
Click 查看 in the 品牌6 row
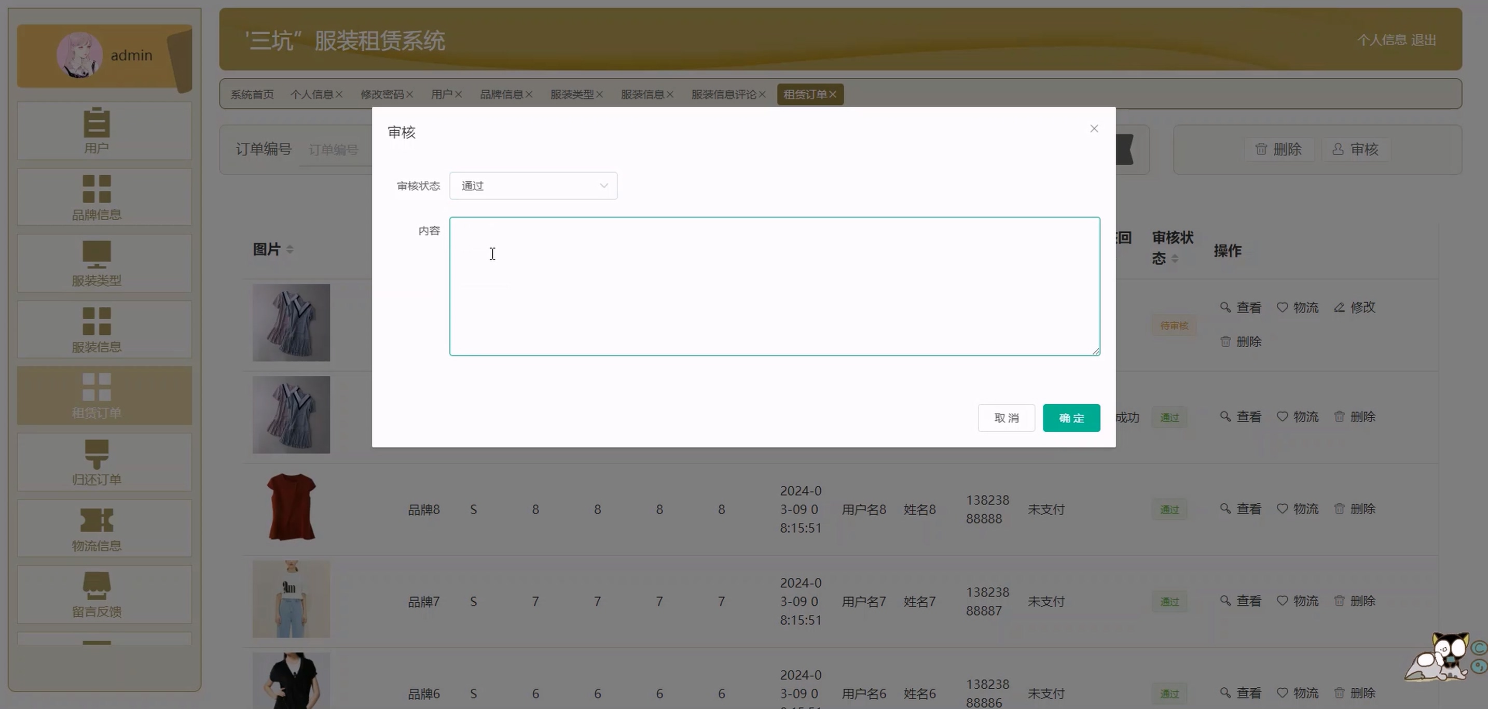pyautogui.click(x=1240, y=693)
